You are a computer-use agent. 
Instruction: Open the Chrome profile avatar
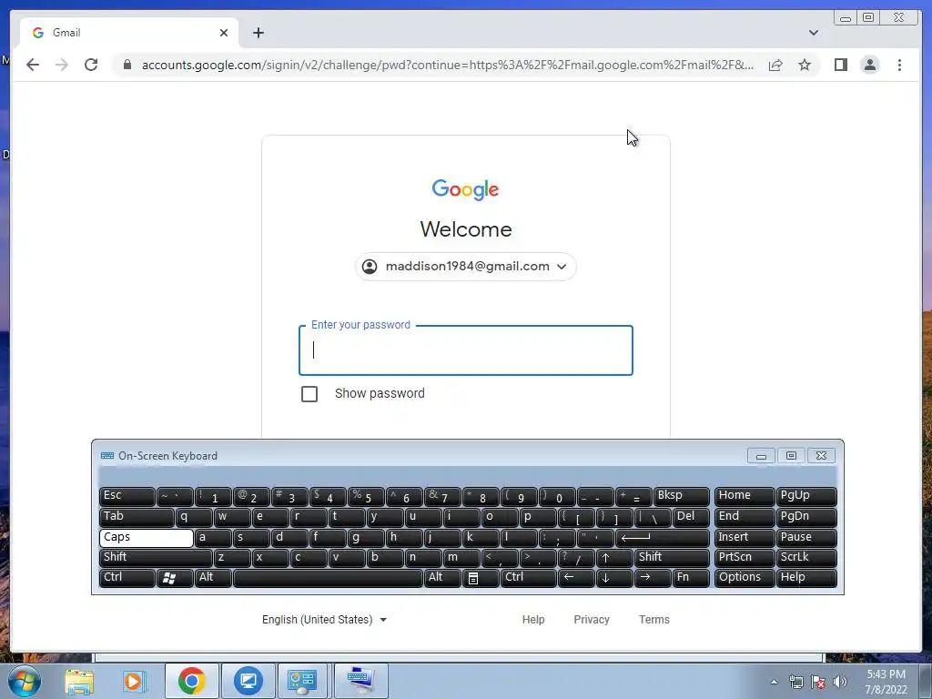click(x=869, y=65)
